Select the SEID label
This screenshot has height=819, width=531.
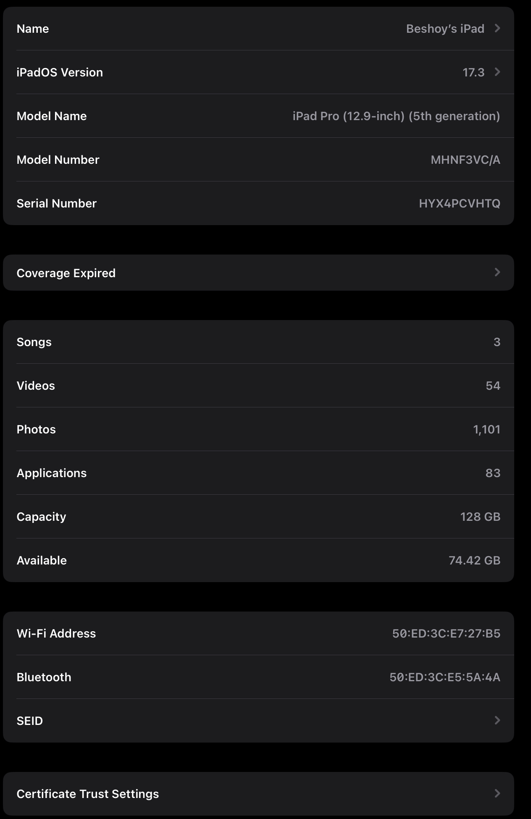30,721
